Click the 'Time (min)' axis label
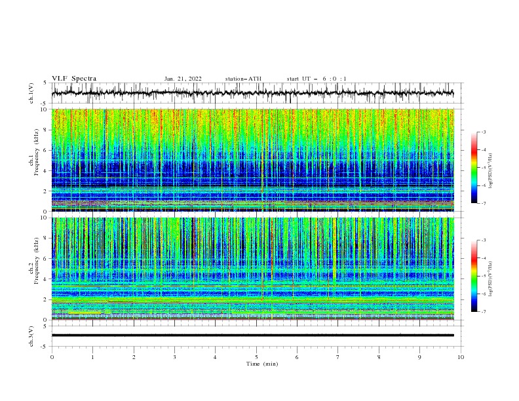 pos(262,364)
